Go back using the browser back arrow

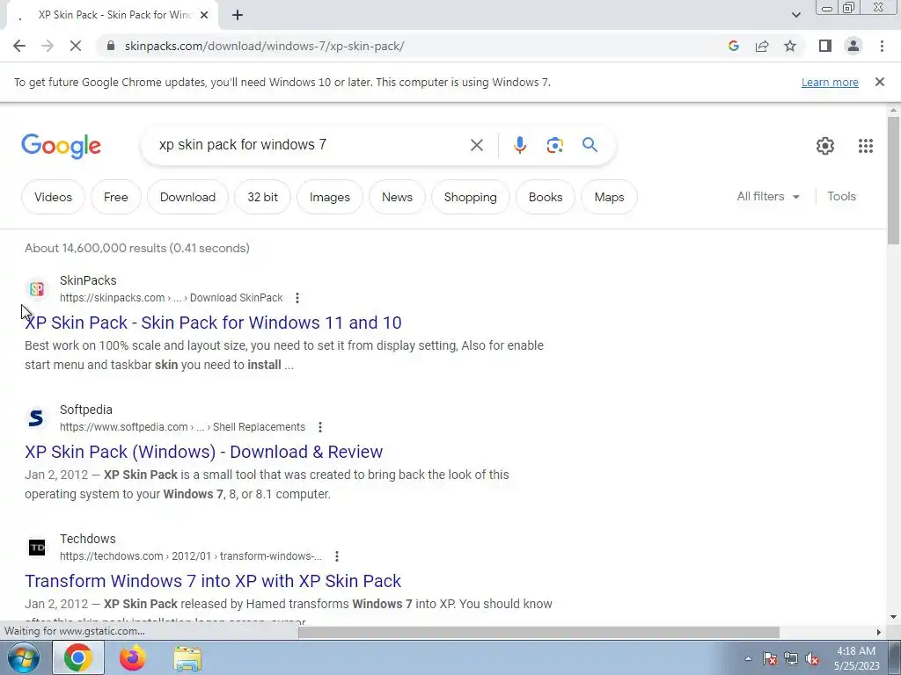click(x=19, y=46)
